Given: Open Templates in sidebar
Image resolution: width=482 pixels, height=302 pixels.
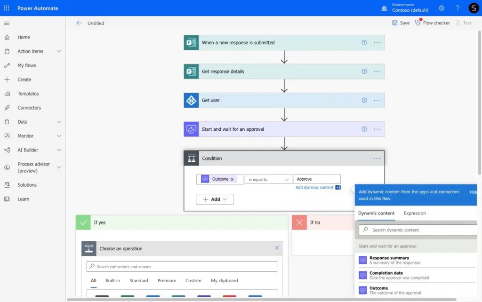Looking at the screenshot, I should [28, 94].
